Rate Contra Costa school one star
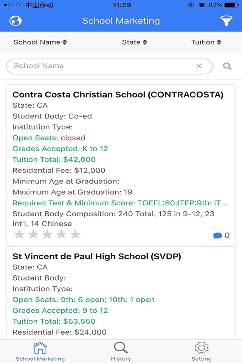This screenshot has width=242, height=363. 19,234
